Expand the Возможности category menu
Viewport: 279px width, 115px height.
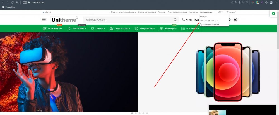pos(53,28)
